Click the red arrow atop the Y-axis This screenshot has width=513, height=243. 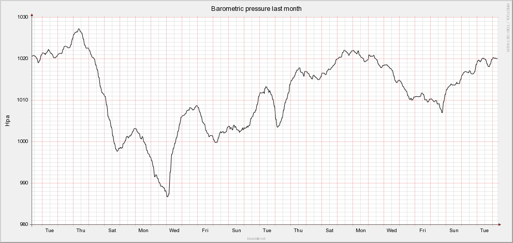[32, 15]
